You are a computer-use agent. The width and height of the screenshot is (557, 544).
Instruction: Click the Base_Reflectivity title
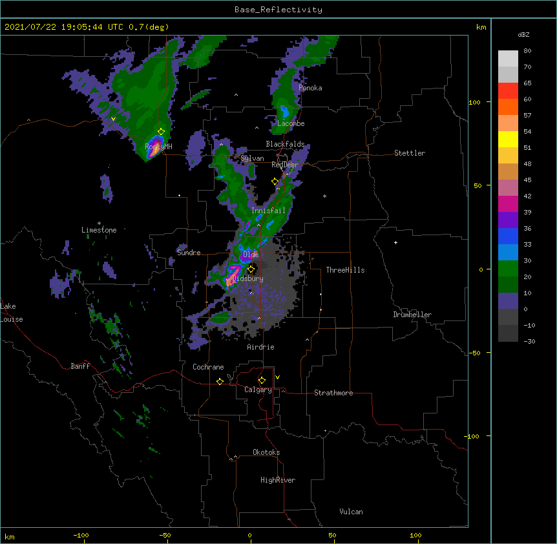[x=278, y=10]
